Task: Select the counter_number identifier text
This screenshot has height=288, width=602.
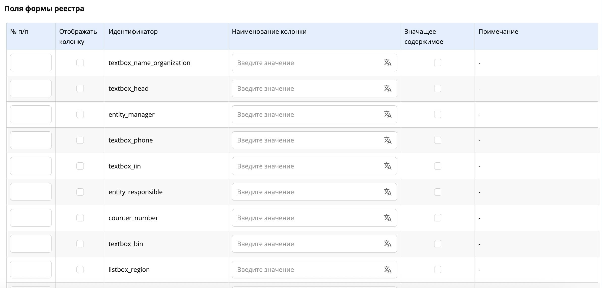Action: (x=133, y=218)
